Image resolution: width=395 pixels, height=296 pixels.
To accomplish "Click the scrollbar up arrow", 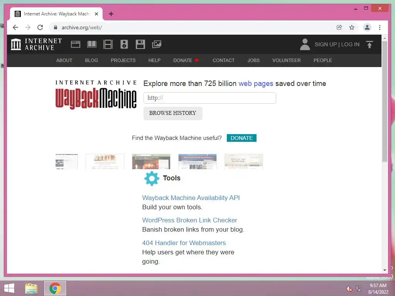I will click(385, 38).
